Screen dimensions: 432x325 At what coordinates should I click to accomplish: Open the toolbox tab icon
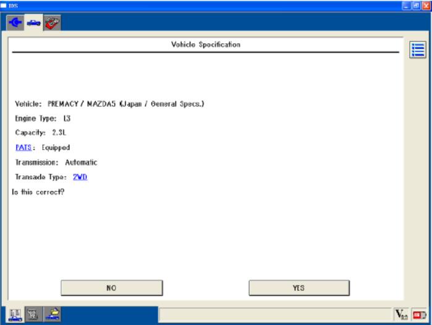click(x=53, y=23)
